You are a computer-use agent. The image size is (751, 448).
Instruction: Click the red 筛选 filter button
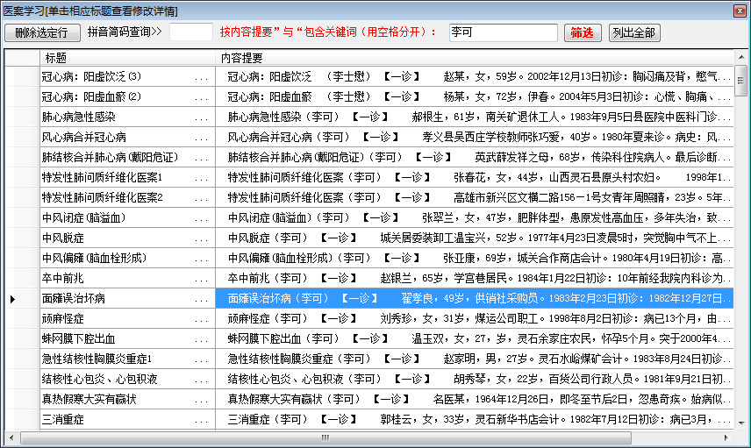(582, 32)
